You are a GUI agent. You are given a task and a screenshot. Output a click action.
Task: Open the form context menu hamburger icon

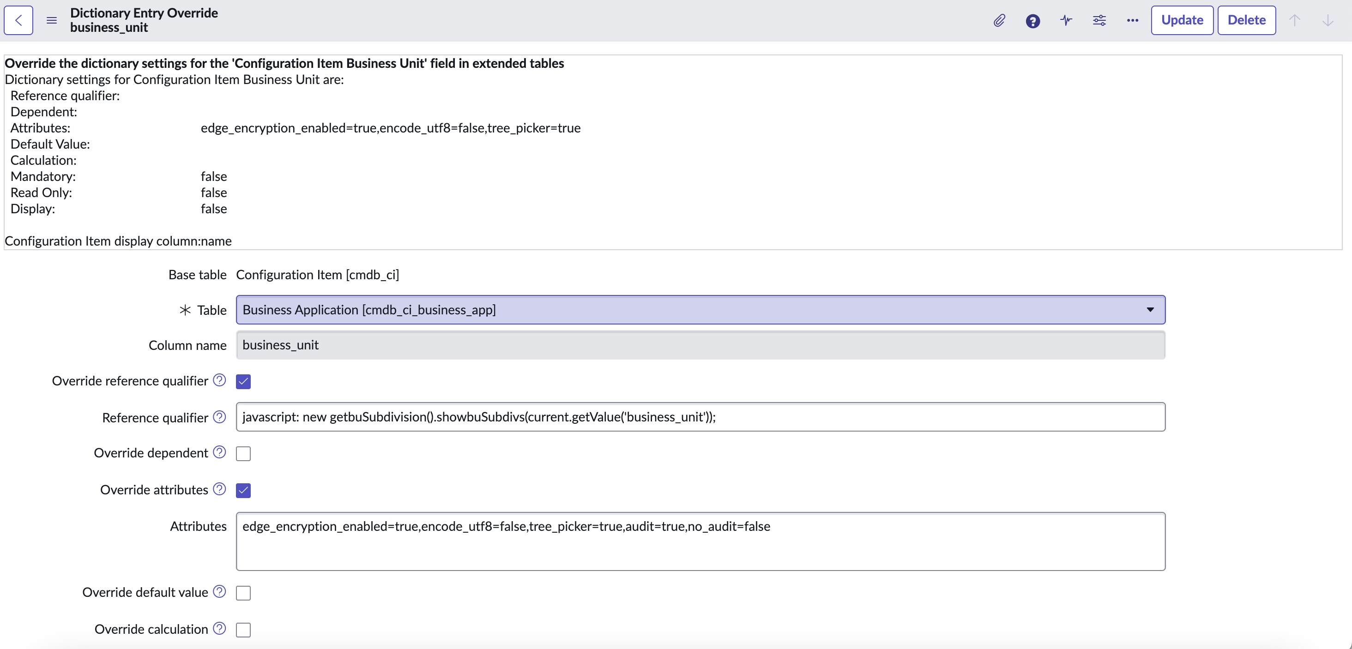[51, 20]
